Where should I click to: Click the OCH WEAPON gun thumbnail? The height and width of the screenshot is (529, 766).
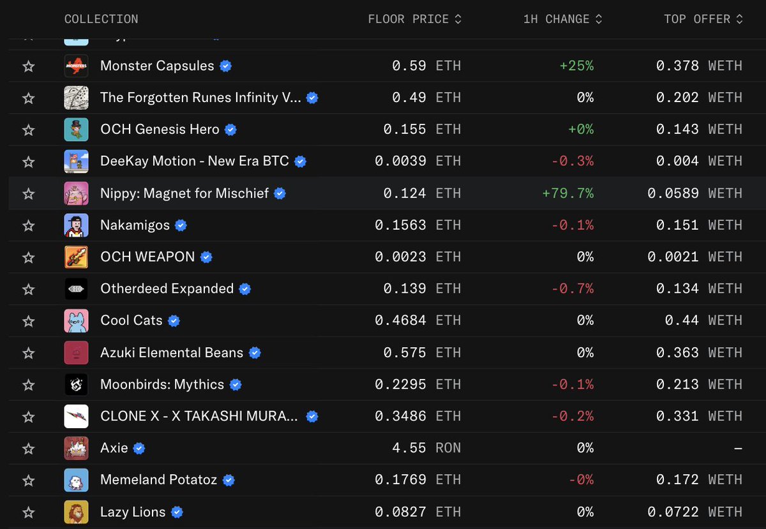pos(77,257)
